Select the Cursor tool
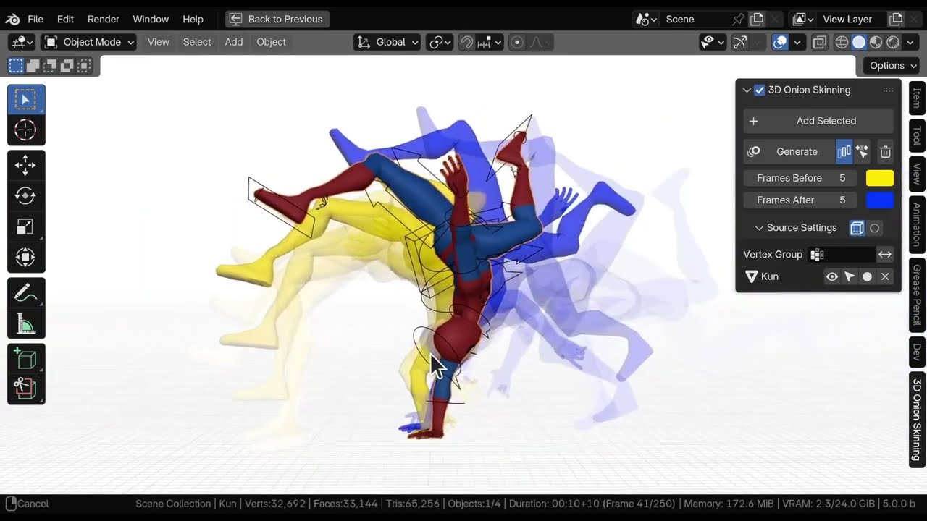The width and height of the screenshot is (927, 521). coord(26,130)
